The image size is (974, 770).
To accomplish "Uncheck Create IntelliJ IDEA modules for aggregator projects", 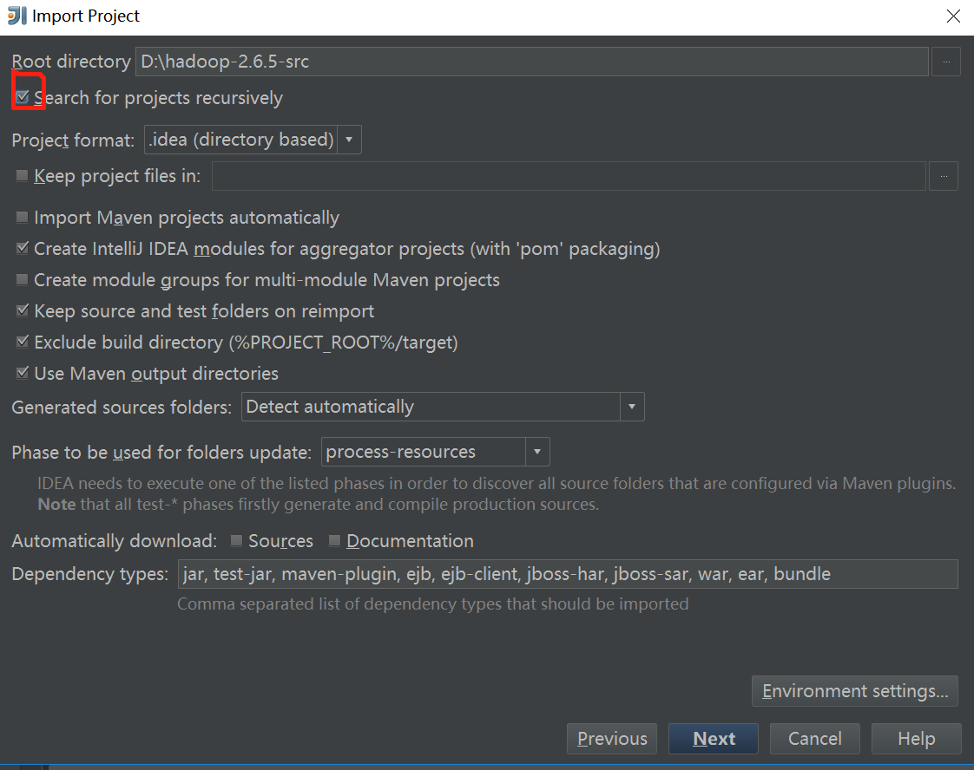I will (22, 248).
